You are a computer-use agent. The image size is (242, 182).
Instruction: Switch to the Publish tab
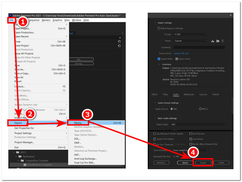click(x=216, y=94)
